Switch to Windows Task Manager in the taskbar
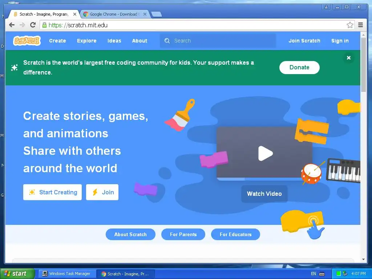372x279 pixels. pyautogui.click(x=67, y=274)
